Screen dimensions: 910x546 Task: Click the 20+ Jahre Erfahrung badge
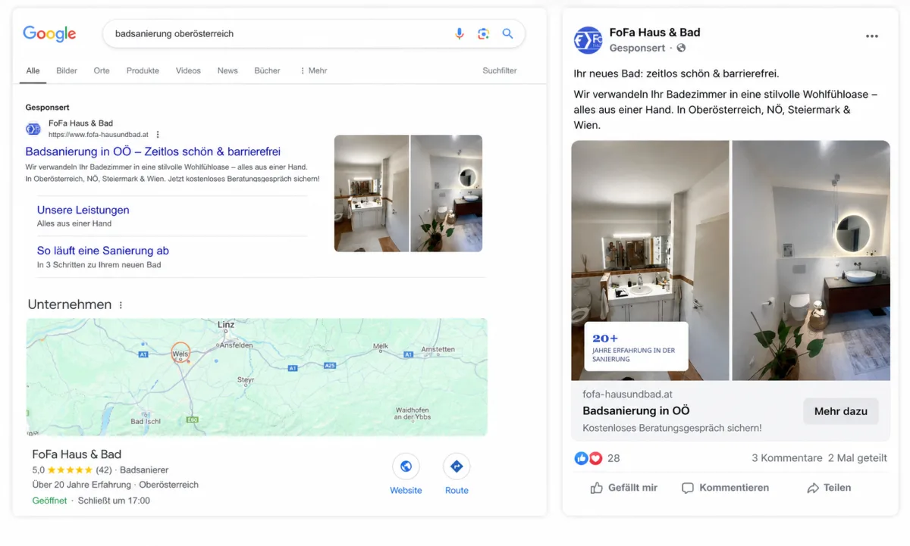[x=635, y=347]
